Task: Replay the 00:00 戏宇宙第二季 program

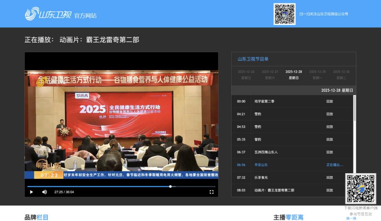Action: click(x=329, y=101)
